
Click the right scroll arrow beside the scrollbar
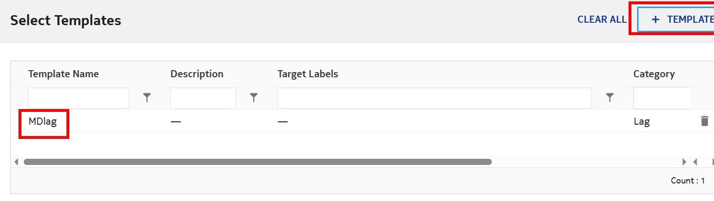coord(685,162)
